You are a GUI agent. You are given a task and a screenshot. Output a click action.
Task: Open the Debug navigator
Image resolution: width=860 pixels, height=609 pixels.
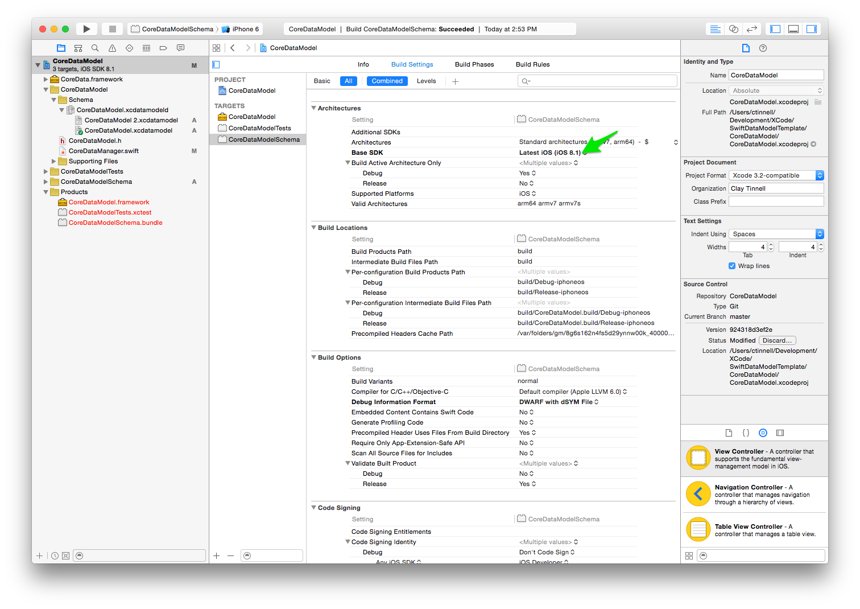click(146, 48)
